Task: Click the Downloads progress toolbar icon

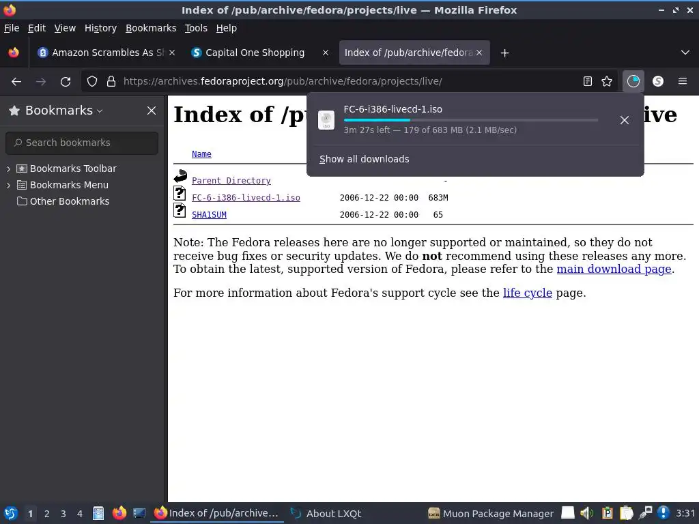Action: point(633,81)
